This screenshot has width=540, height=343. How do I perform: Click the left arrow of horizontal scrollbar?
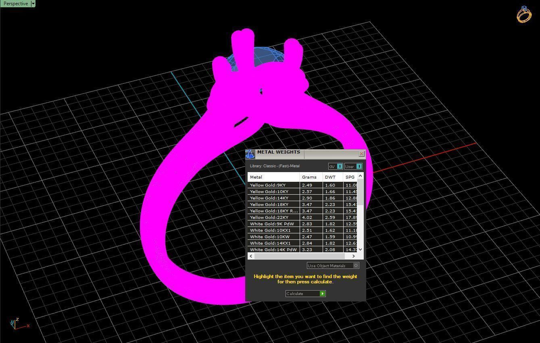tap(251, 256)
